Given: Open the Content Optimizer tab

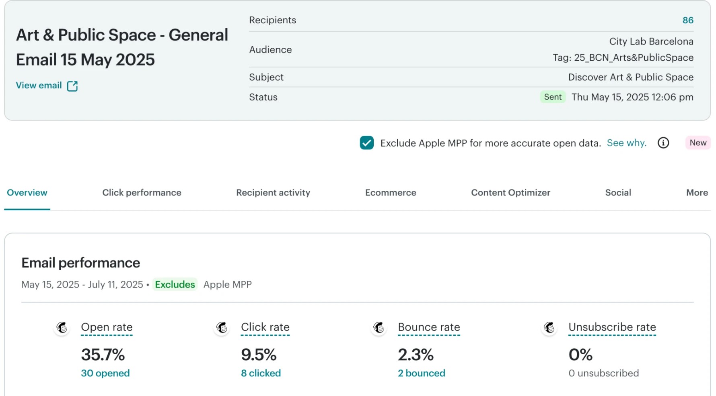Looking at the screenshot, I should (510, 193).
